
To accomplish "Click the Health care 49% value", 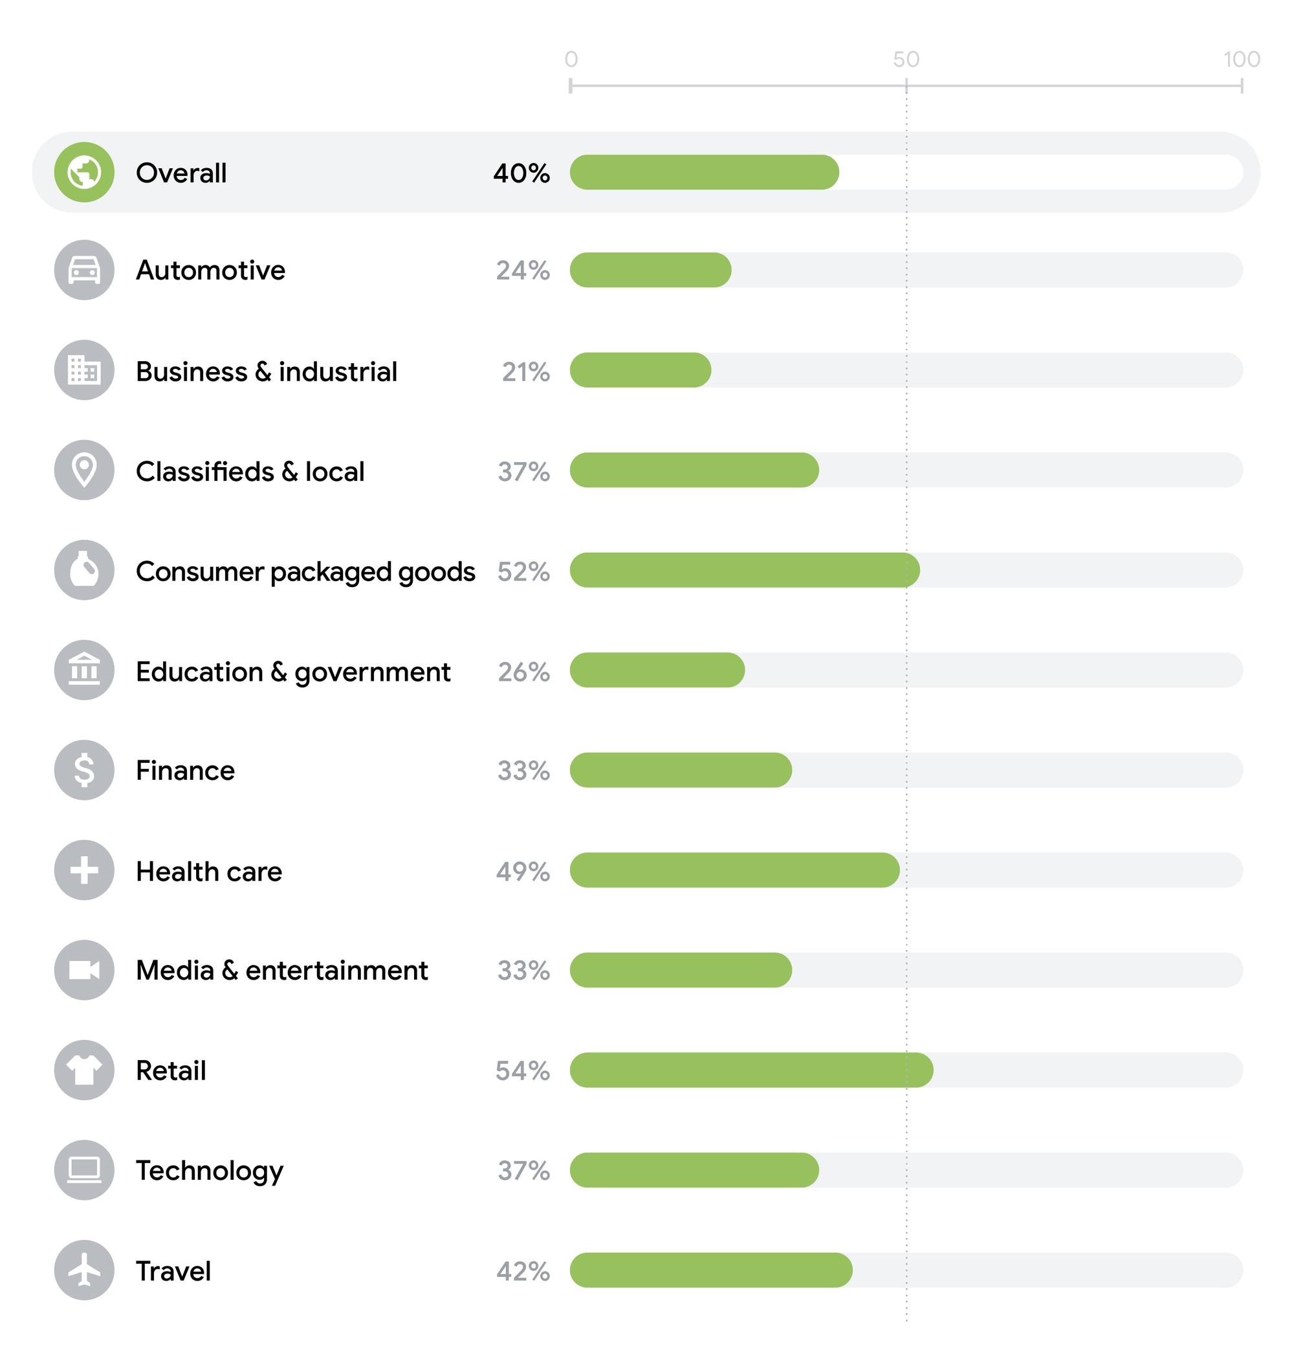I will point(523,871).
